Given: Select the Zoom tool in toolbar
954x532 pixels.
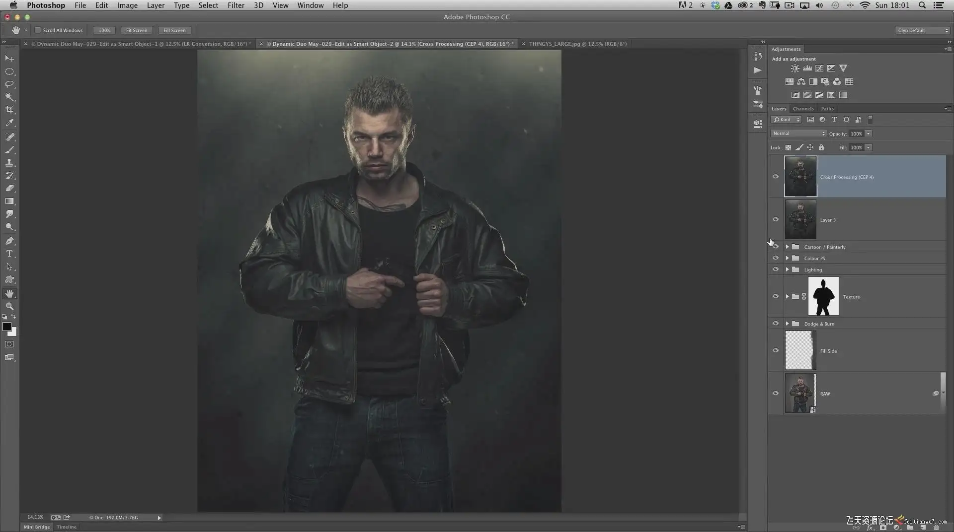Looking at the screenshot, I should click(9, 306).
